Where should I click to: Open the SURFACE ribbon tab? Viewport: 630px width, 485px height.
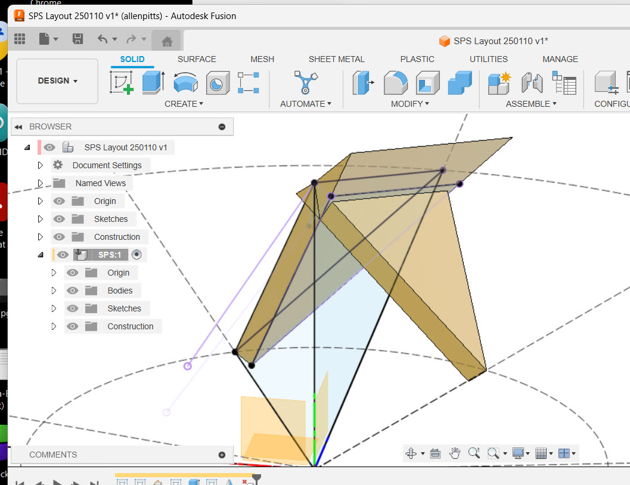click(x=197, y=59)
